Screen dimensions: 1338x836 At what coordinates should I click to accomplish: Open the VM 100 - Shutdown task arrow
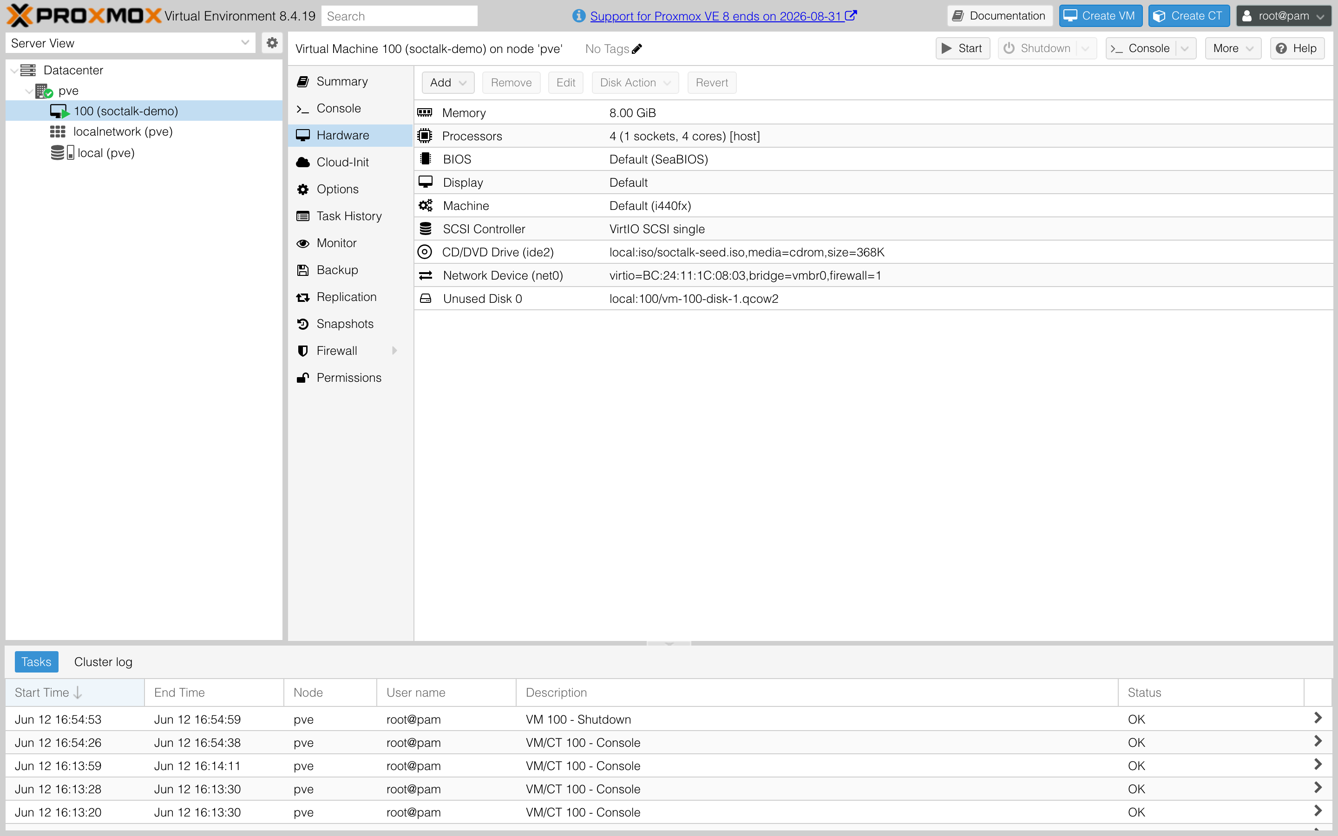coord(1318,718)
